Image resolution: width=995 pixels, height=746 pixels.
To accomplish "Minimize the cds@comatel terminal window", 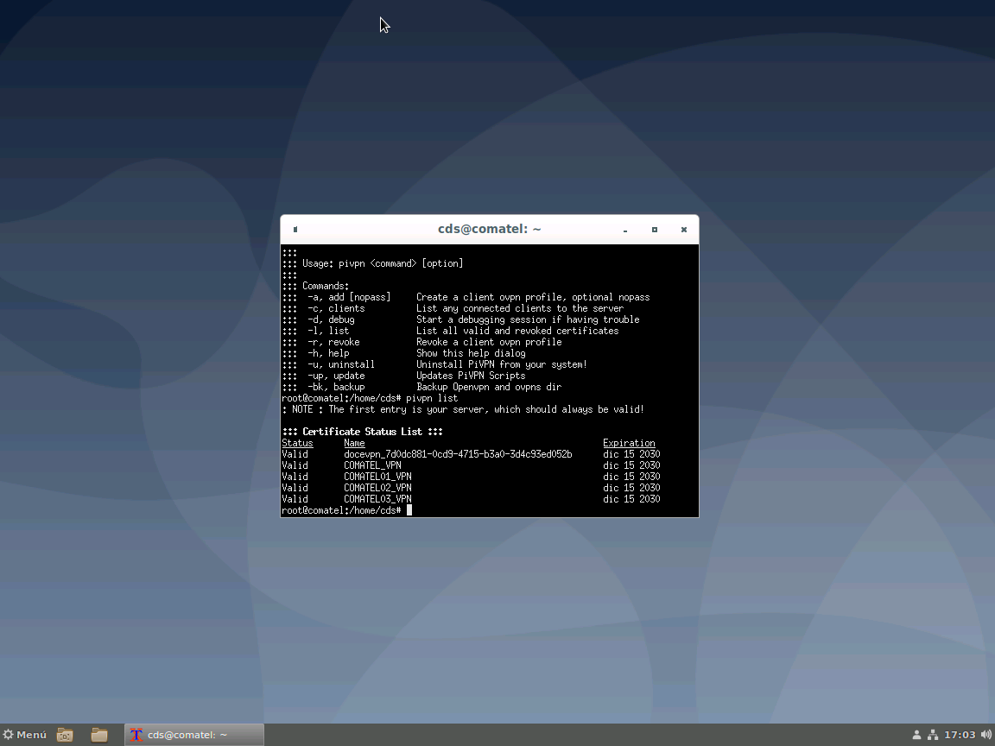I will tap(625, 230).
